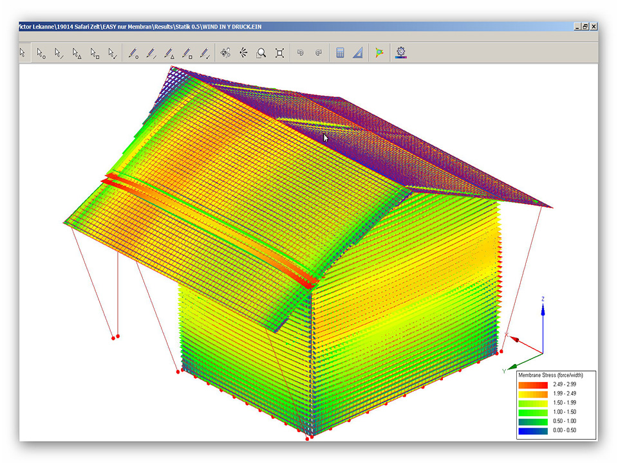Screen dimensions: 618x463
Task: Select the plain arrow pointer tool
Action: point(23,53)
